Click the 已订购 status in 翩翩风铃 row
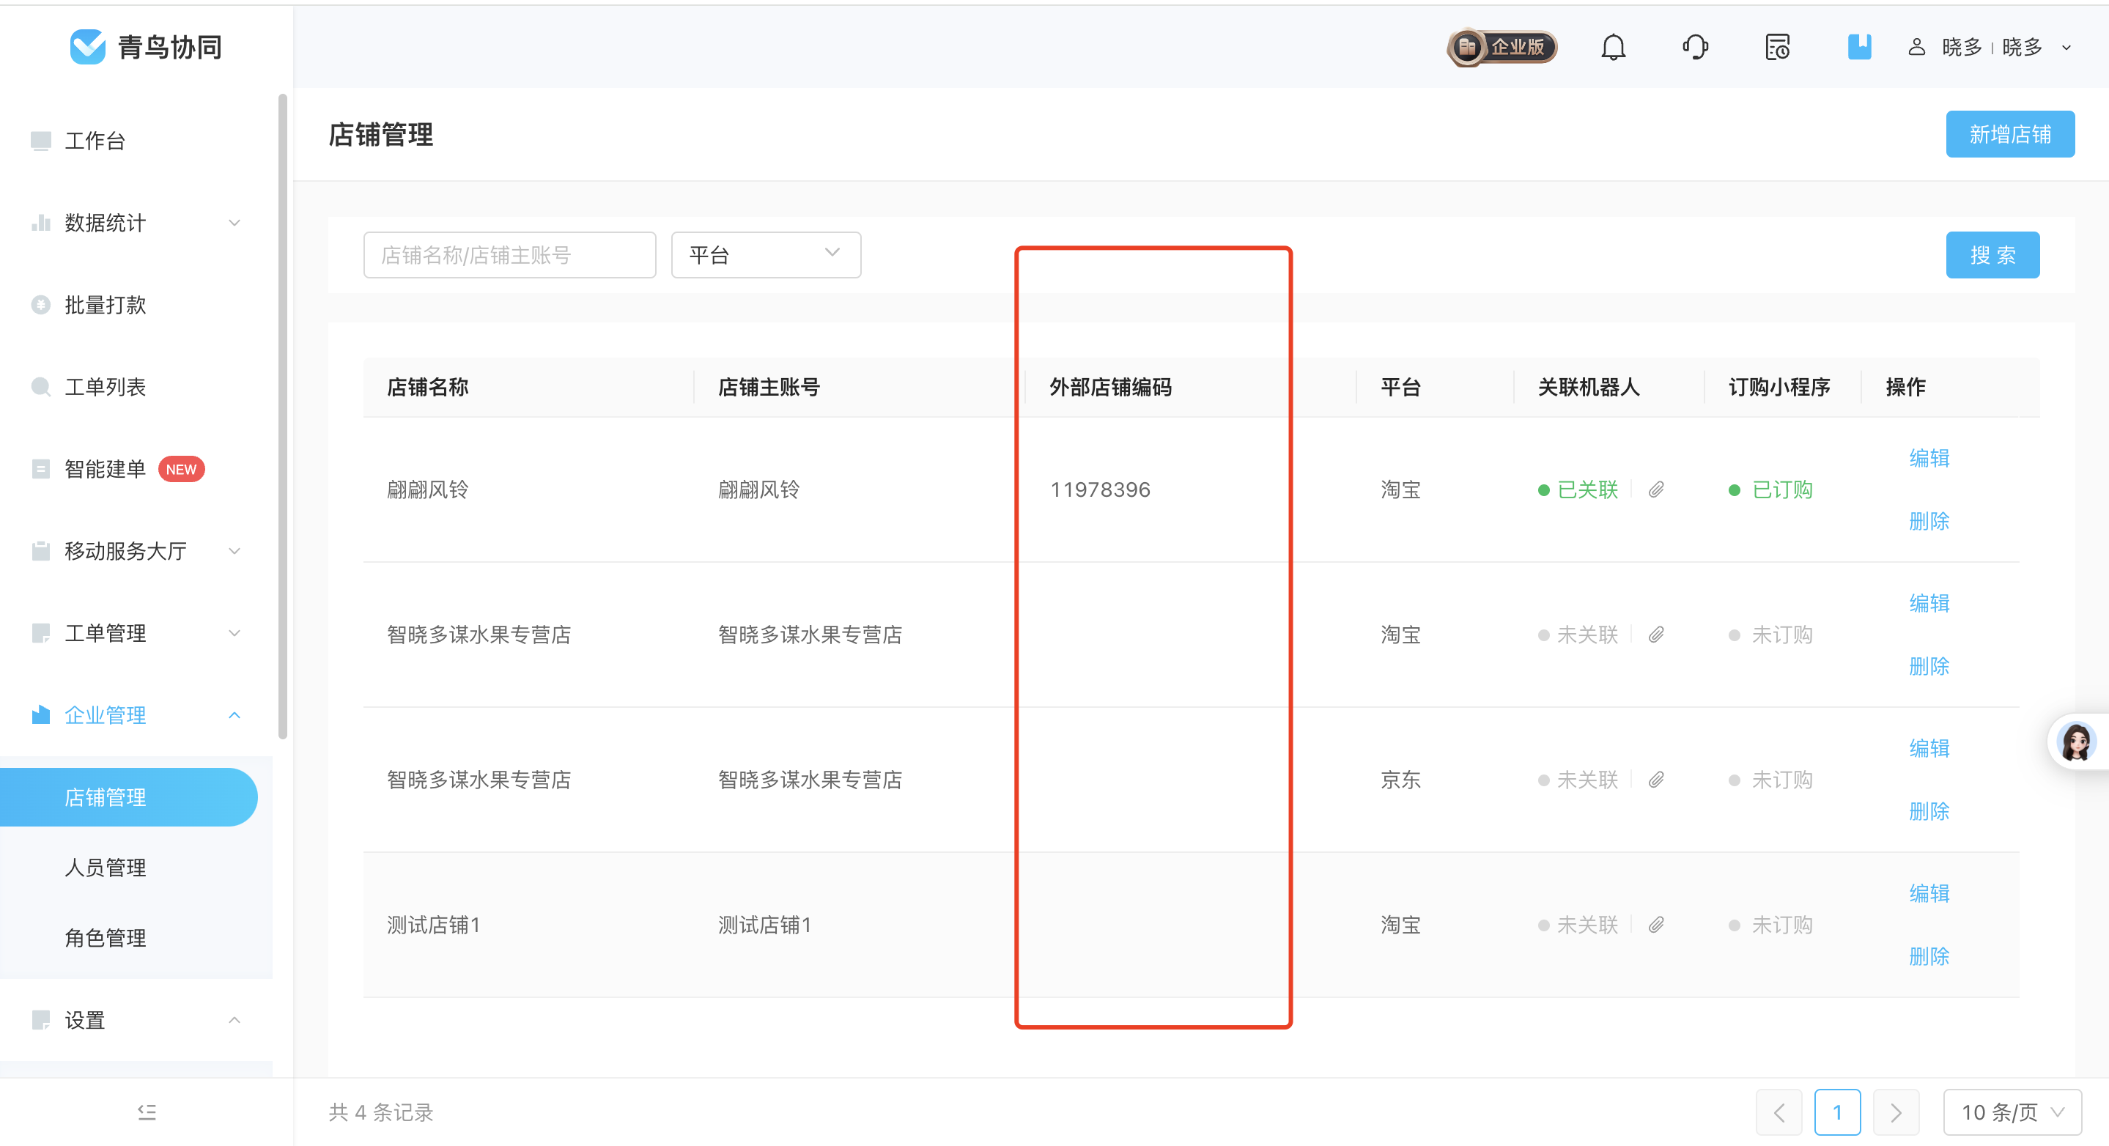The width and height of the screenshot is (2109, 1146). pyautogui.click(x=1770, y=489)
